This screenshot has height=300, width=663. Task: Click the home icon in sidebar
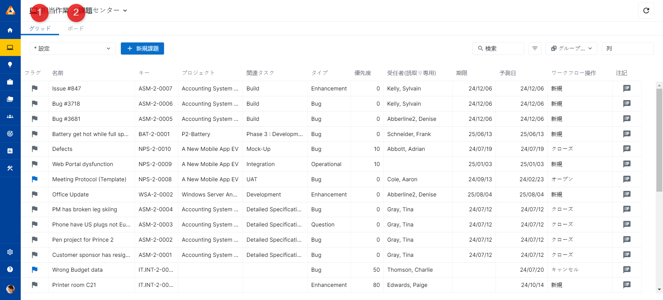(x=10, y=30)
